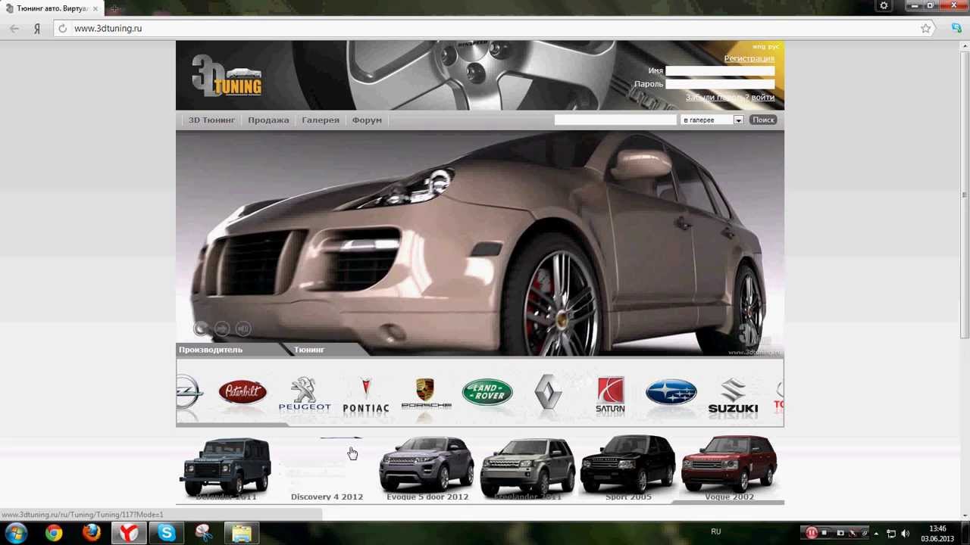Pick the Suzuki manufacturer logo
The width and height of the screenshot is (970, 545).
click(733, 396)
